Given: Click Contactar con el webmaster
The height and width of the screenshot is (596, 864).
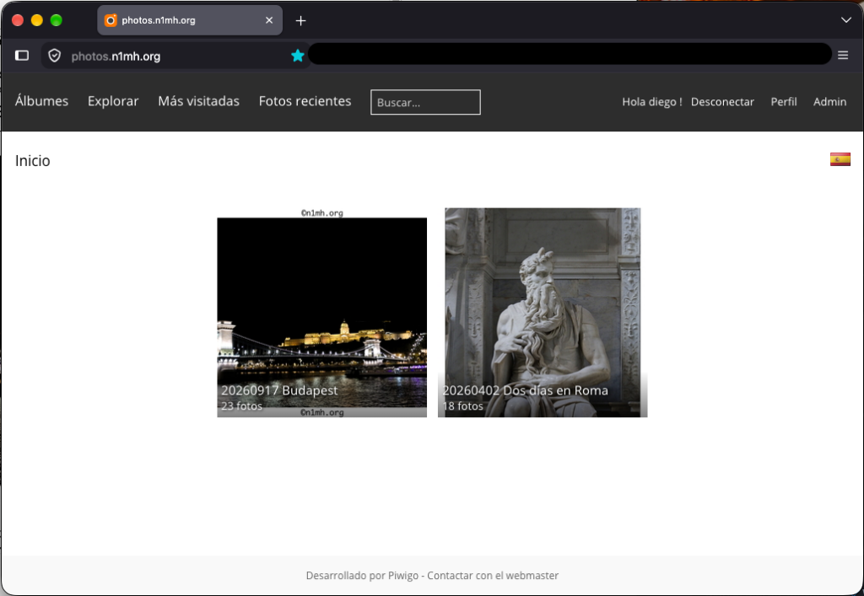Looking at the screenshot, I should coord(493,576).
